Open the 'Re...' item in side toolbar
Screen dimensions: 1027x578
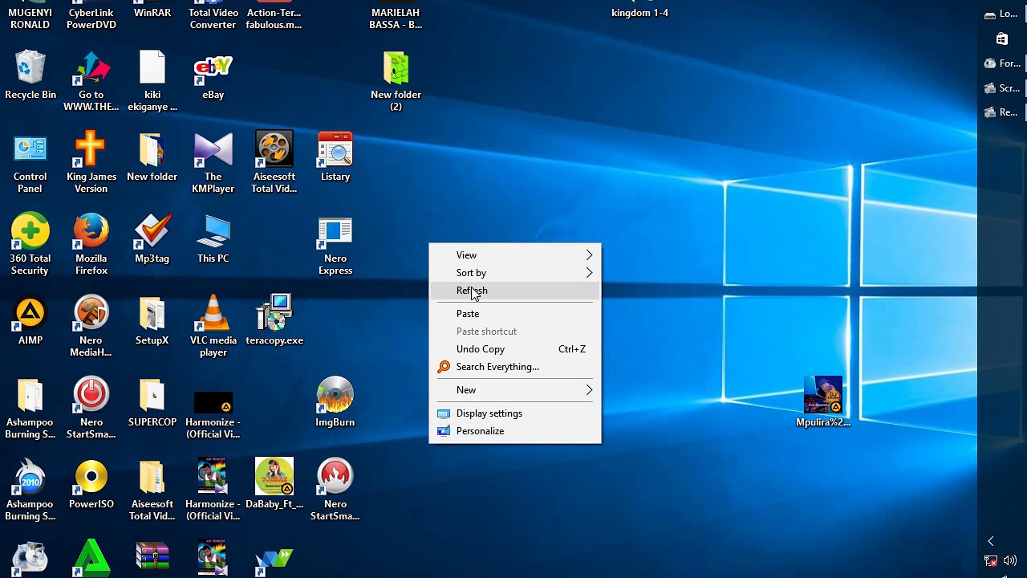pos(1002,112)
